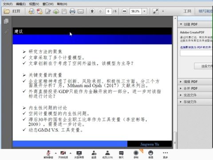Open attachments paperclip panel in sidebar
Screen dimensions: 213x160
coord(6,31)
